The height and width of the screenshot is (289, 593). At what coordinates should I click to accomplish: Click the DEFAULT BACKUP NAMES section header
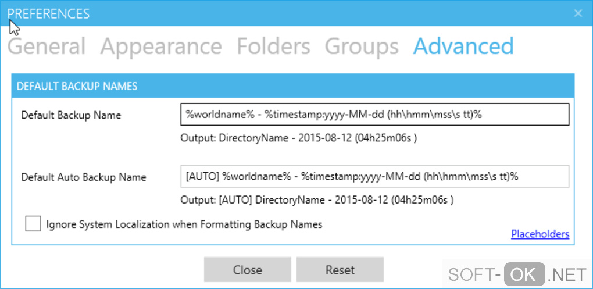[x=77, y=86]
